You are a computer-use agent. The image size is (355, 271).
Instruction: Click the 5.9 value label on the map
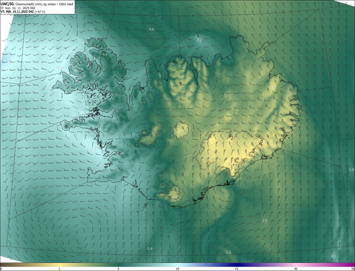[351, 170]
